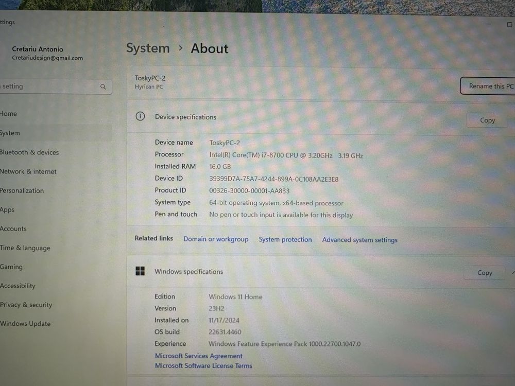The image size is (515, 386).
Task: Click the Version value 23H2
Action: pyautogui.click(x=216, y=308)
